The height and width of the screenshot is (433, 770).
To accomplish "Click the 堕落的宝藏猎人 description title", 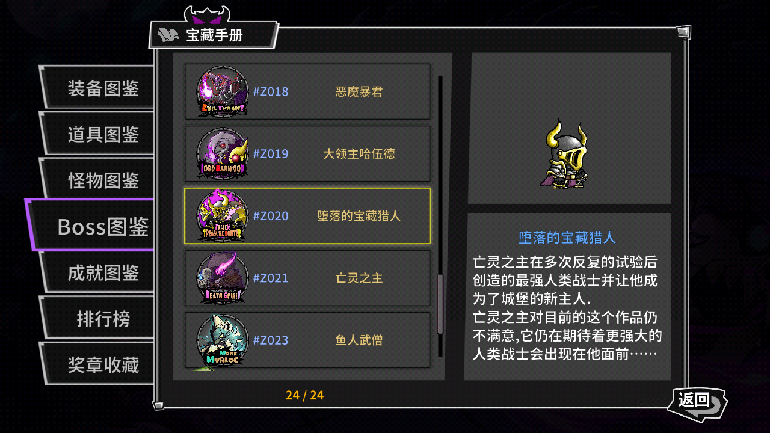I will click(x=567, y=238).
